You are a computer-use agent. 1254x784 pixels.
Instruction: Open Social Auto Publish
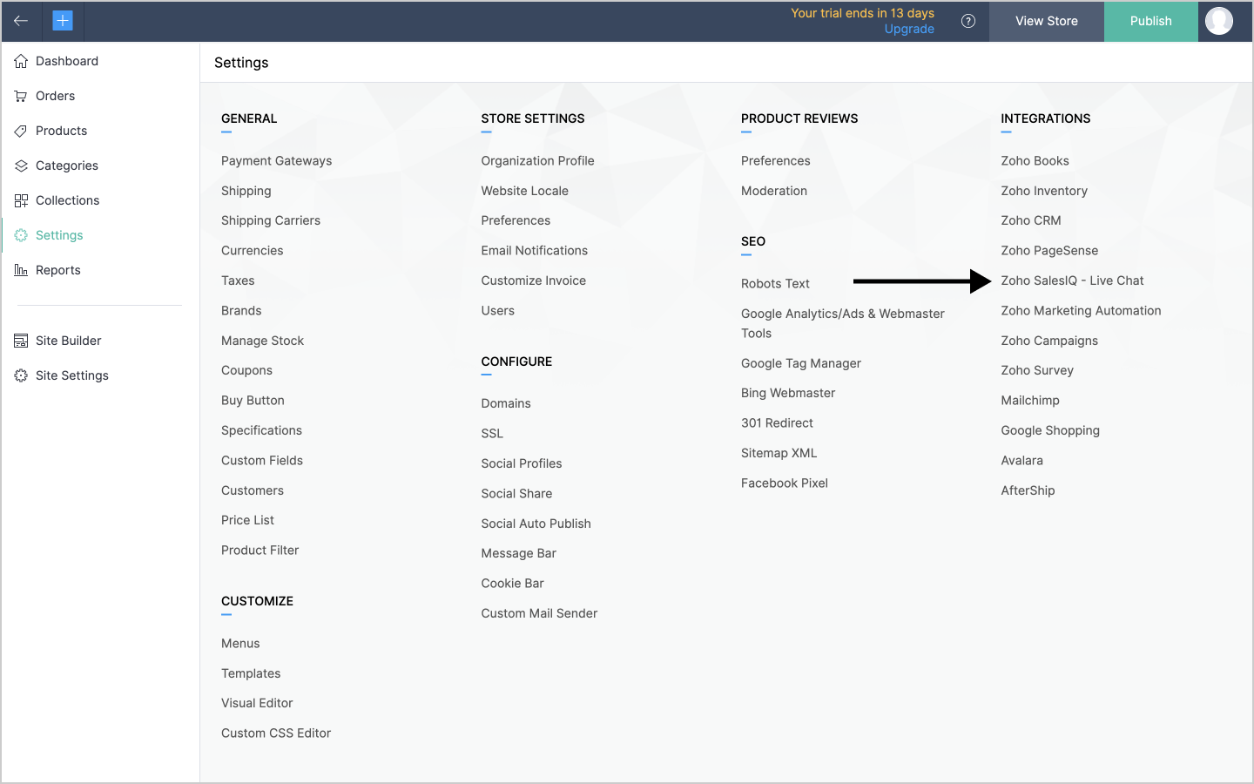point(536,524)
